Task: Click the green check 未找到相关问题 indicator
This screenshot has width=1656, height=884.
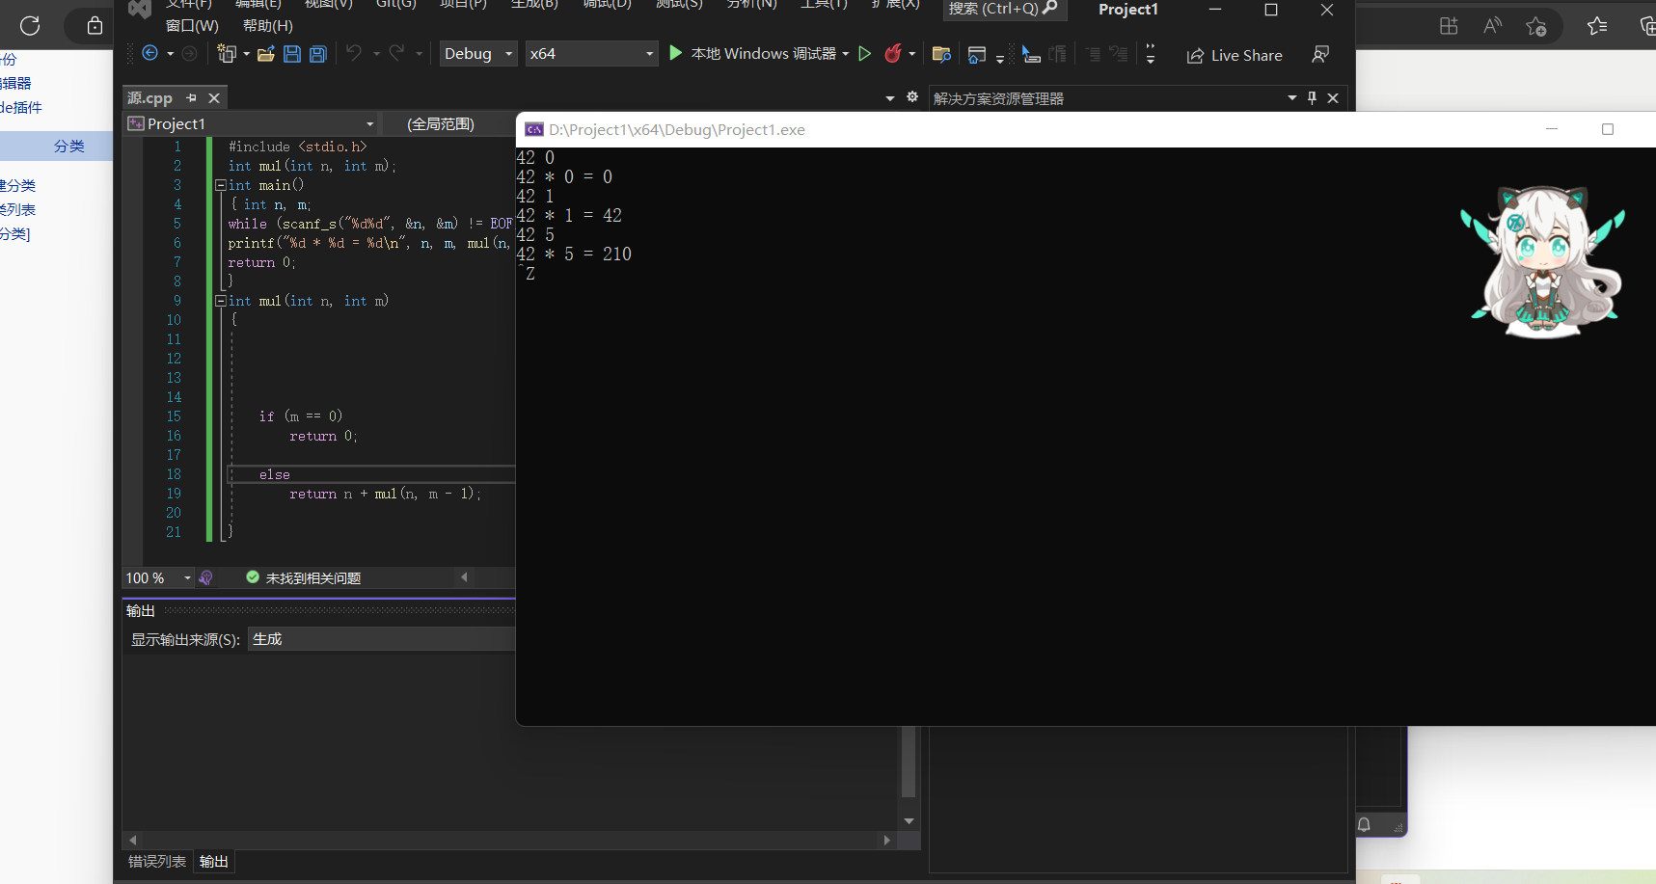Action: coord(304,578)
